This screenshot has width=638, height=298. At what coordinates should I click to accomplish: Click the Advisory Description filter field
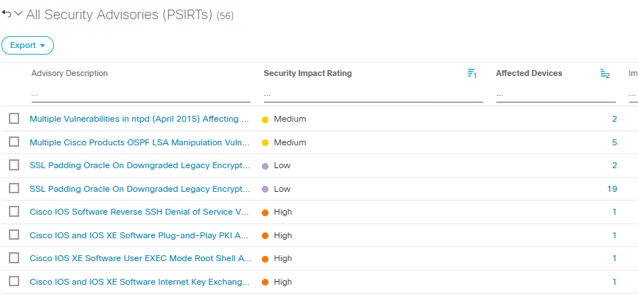coord(140,95)
